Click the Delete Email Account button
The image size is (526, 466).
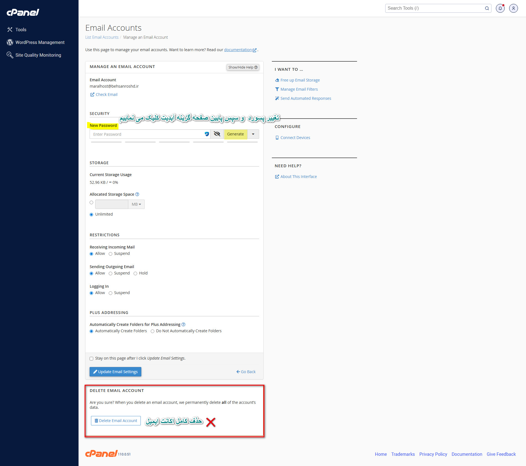116,420
